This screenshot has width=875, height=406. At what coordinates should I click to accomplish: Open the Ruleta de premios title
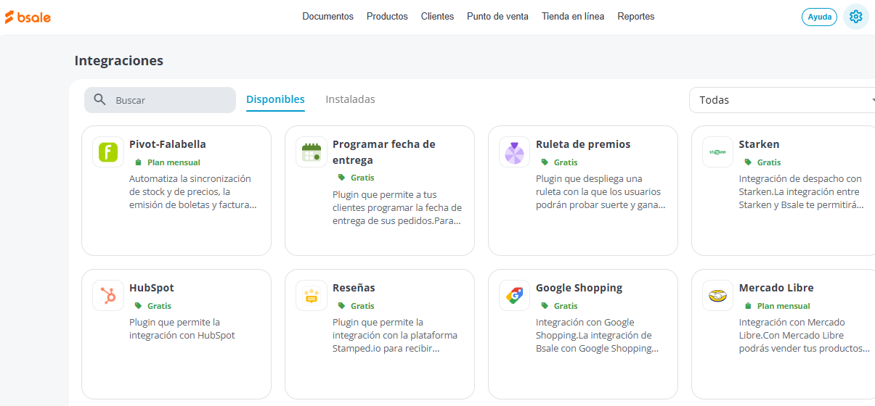(x=583, y=144)
